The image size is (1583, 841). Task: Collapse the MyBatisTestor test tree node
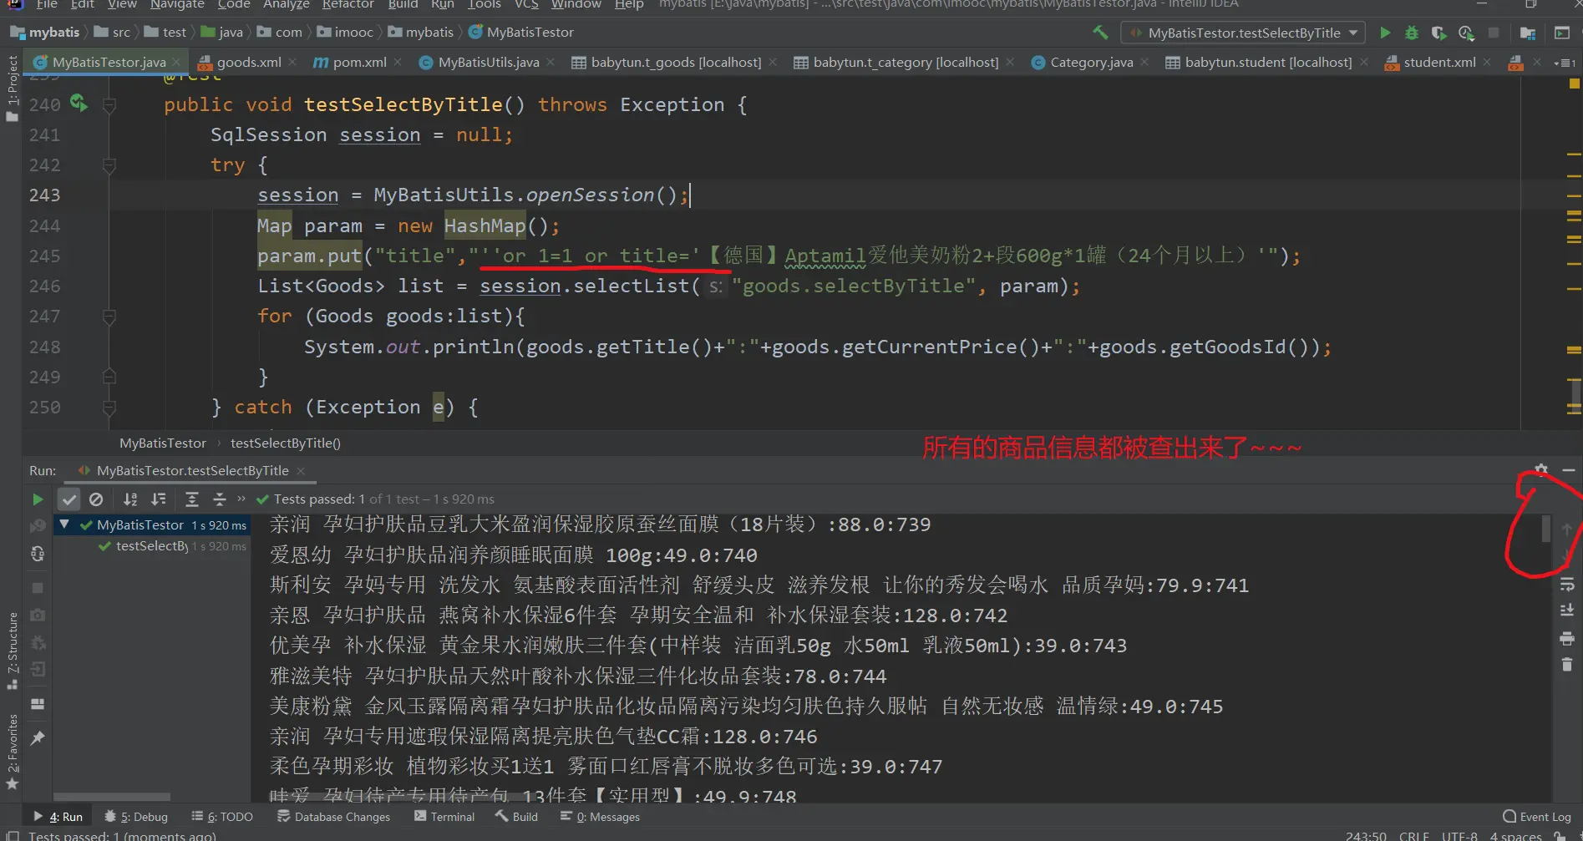click(x=64, y=524)
